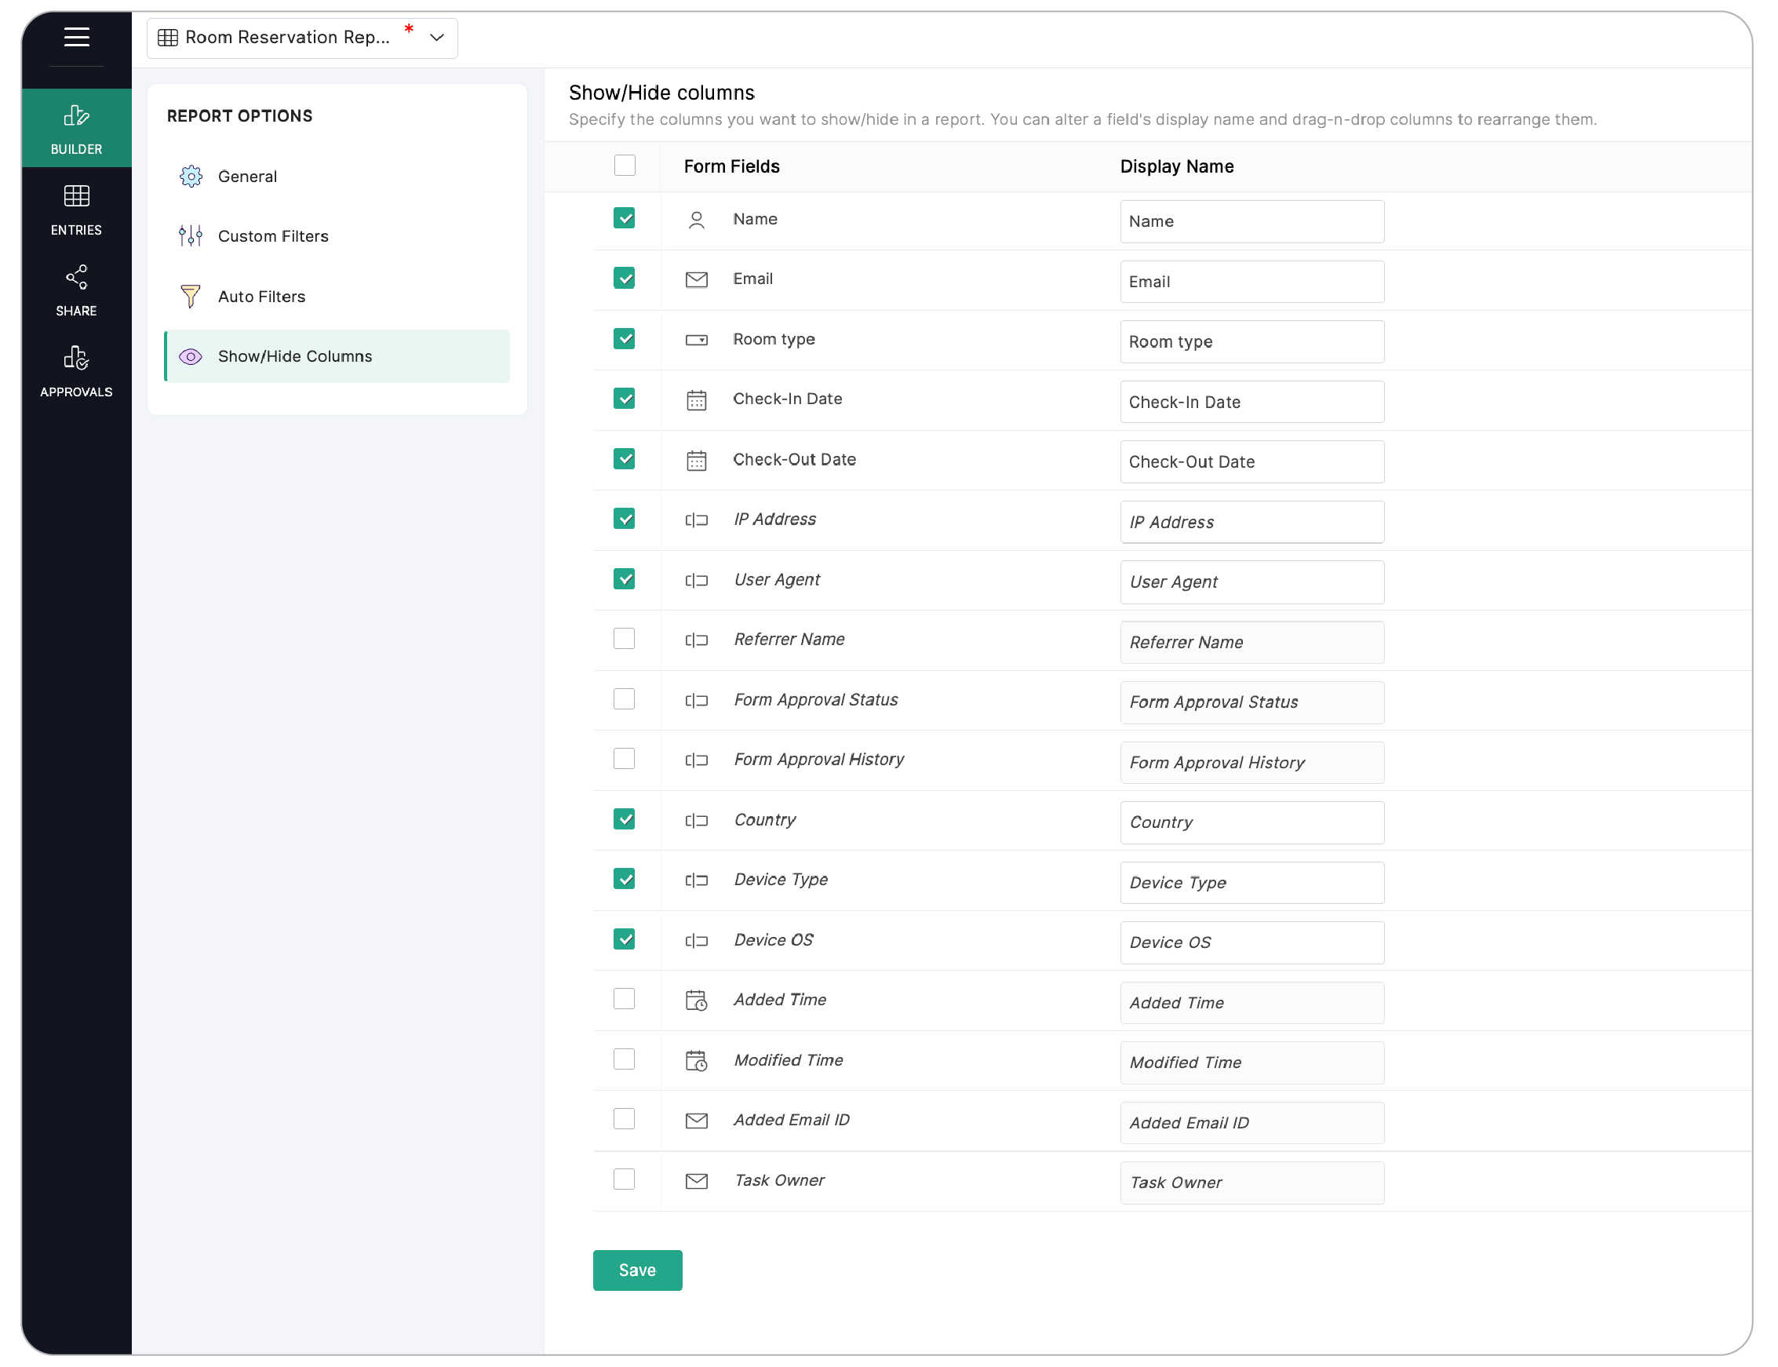Click the Show/Hide Columns eye icon
The image size is (1778, 1367).
coord(191,356)
